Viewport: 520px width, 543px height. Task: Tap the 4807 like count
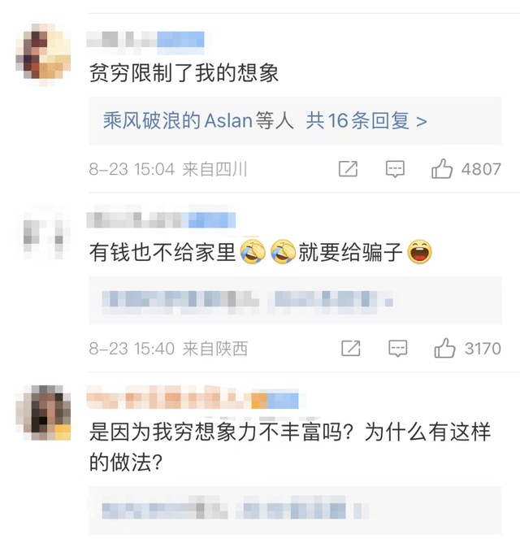click(x=481, y=169)
